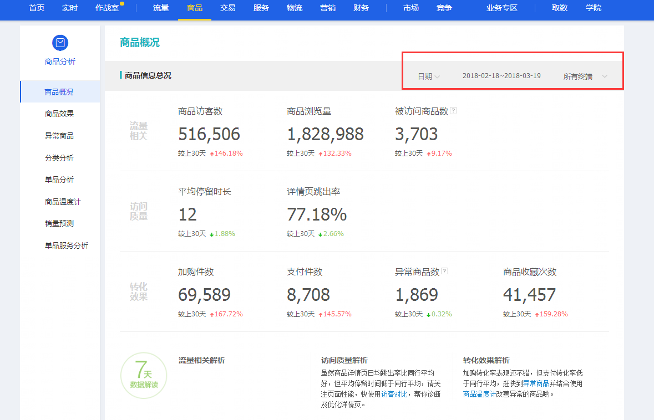The width and height of the screenshot is (654, 420).
Task: Open the 学院 tab
Action: 594,8
